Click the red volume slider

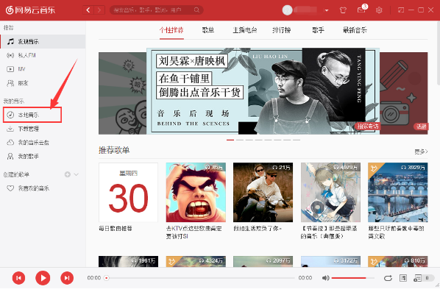(352, 278)
